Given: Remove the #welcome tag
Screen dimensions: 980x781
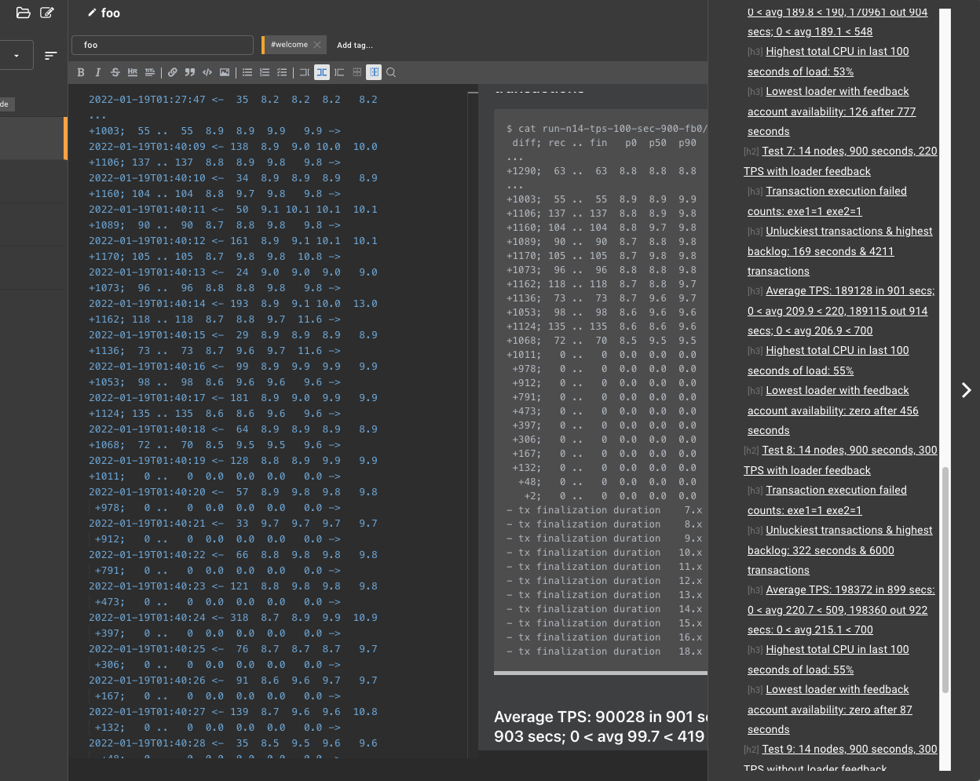Looking at the screenshot, I should click(x=317, y=45).
